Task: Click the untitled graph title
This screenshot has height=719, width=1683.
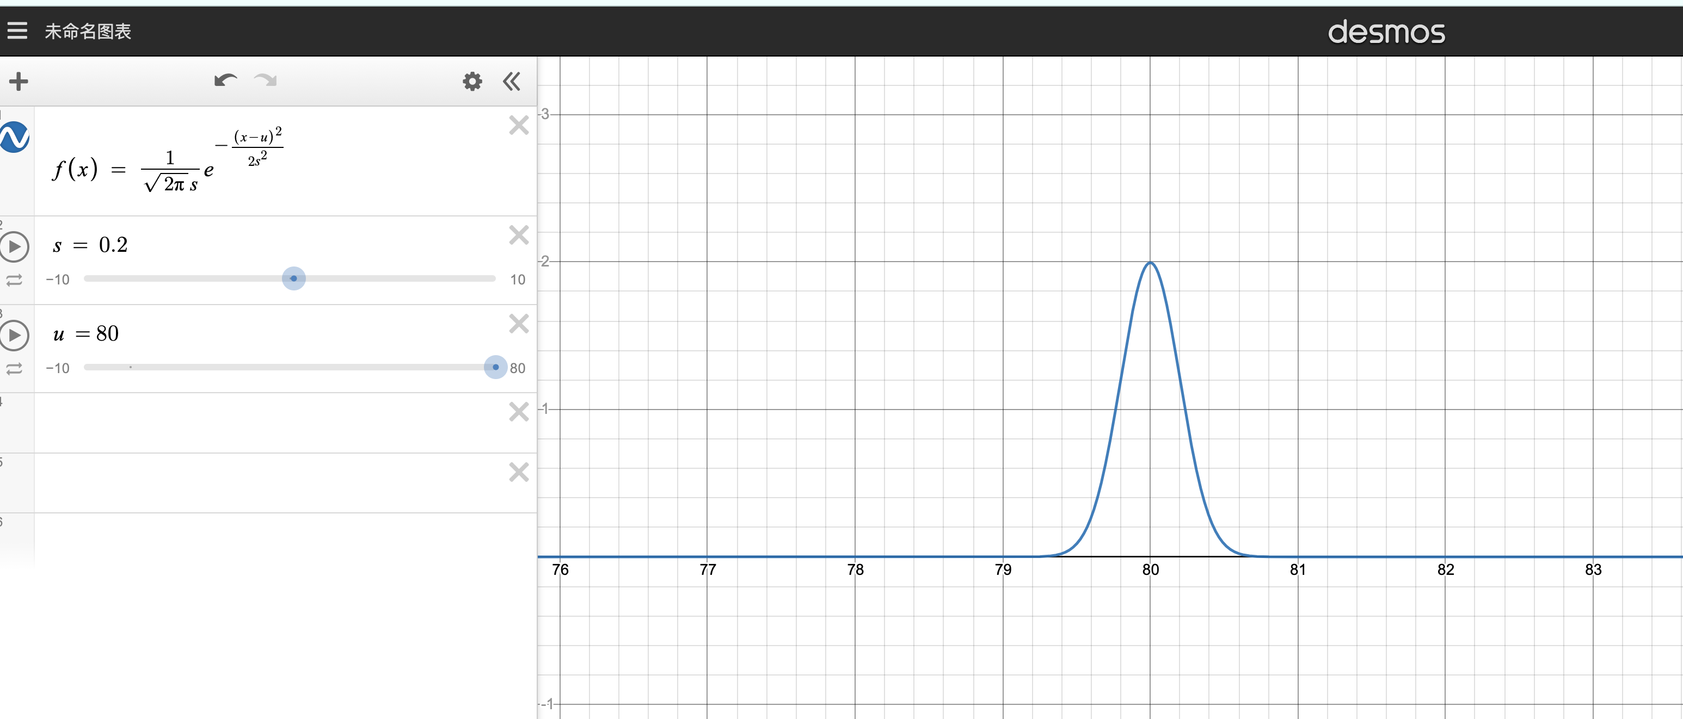Action: [x=88, y=32]
